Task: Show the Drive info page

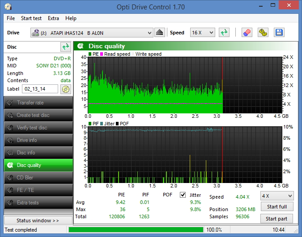Action: (x=38, y=140)
